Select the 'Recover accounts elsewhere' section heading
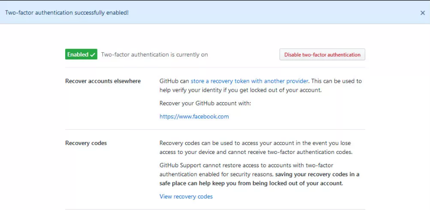 (103, 81)
